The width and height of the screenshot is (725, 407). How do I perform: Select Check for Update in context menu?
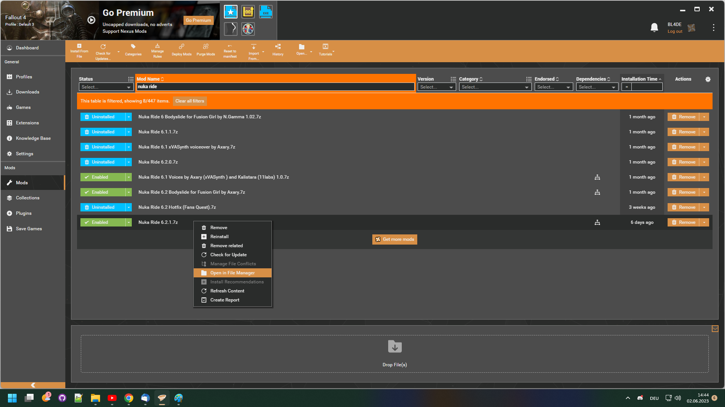pos(233,255)
